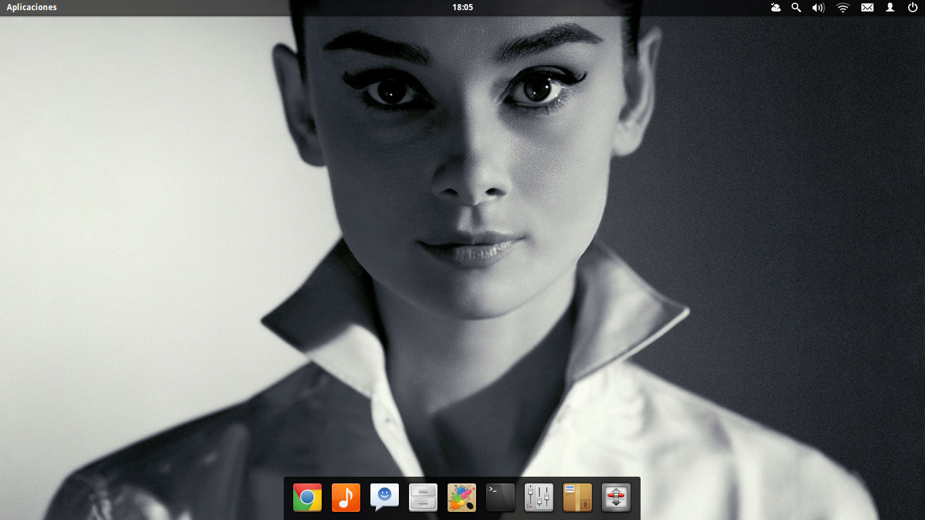Open the user account indicator

pyautogui.click(x=890, y=7)
